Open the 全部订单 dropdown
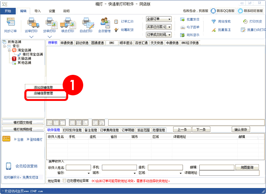The height and width of the screenshot is (194, 266). pos(159,19)
